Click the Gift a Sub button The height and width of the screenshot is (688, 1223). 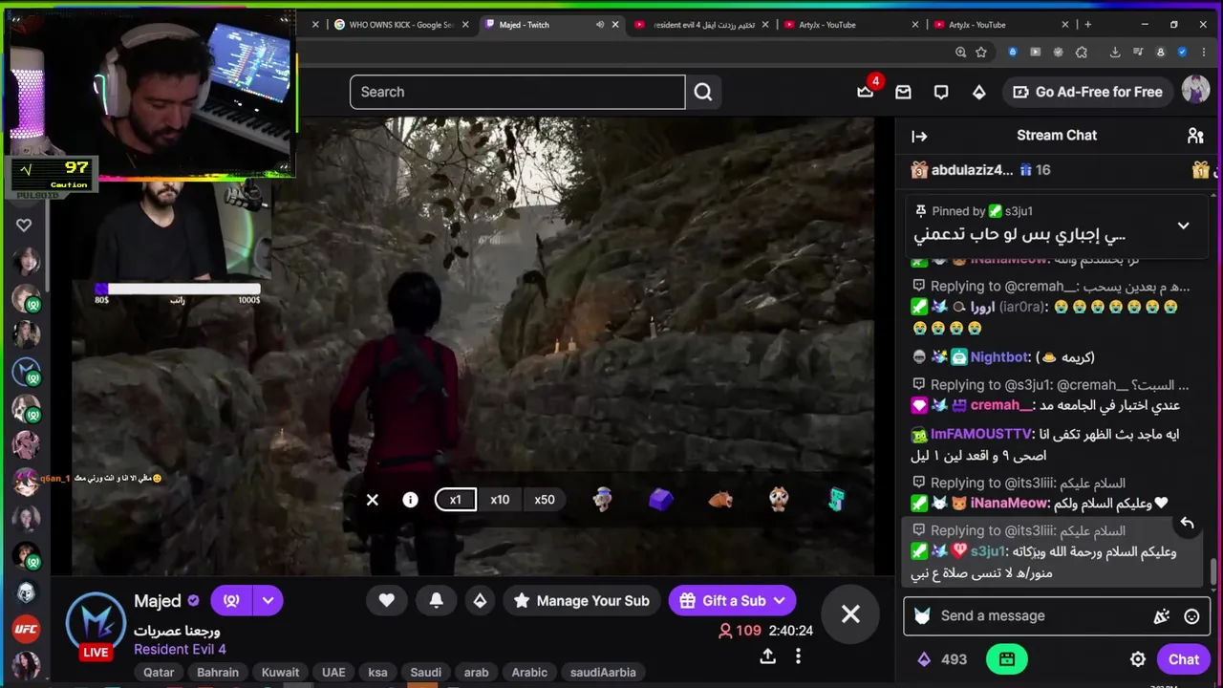point(731,600)
